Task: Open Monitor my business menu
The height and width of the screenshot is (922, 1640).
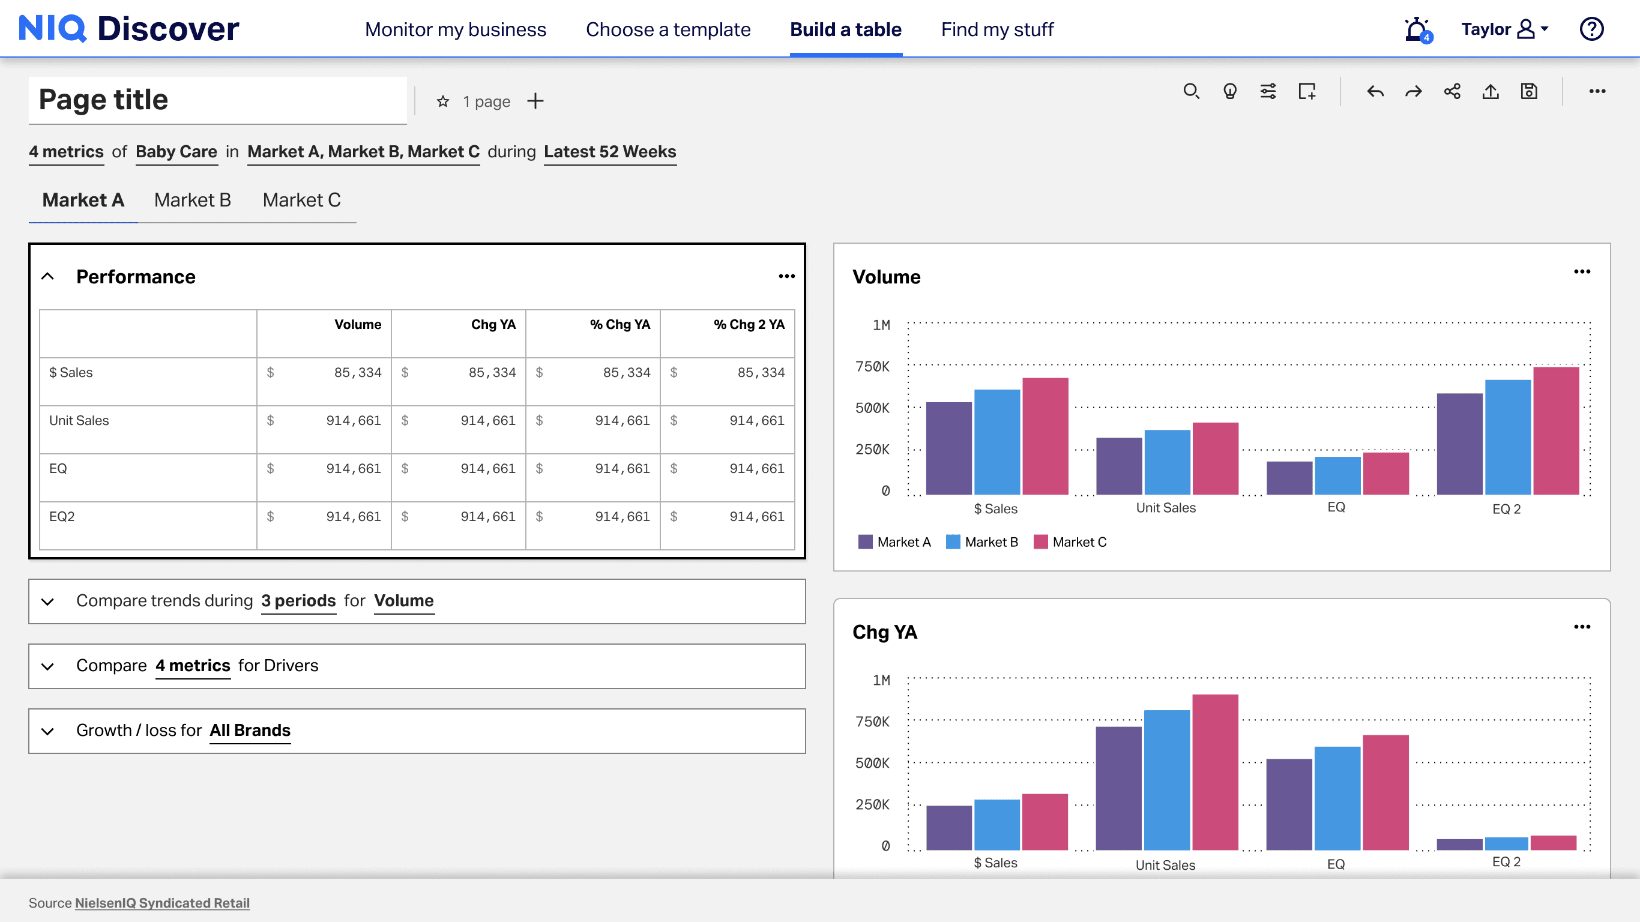Action: pyautogui.click(x=455, y=29)
